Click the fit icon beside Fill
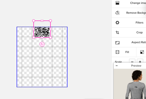This screenshot has width=146, height=99. click(x=142, y=52)
